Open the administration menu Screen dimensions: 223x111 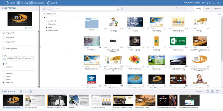click(37, 3)
